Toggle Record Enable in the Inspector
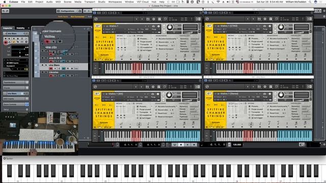 click(x=6, y=42)
